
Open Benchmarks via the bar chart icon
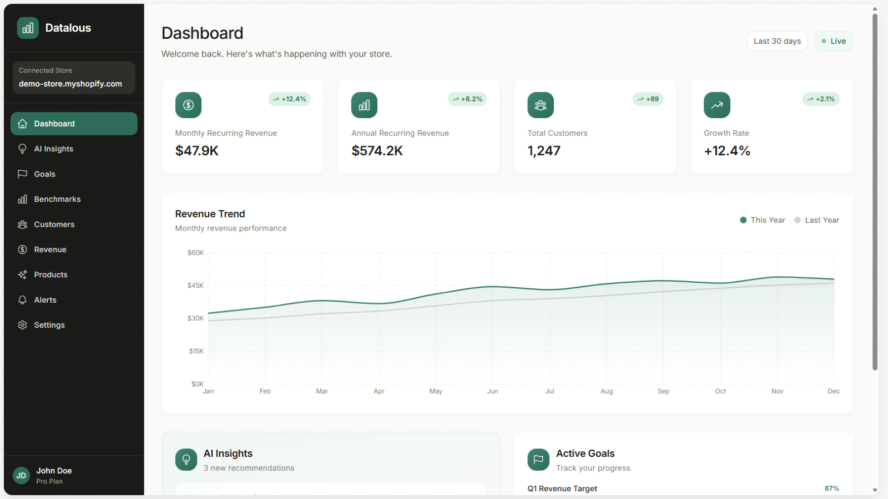[x=22, y=199]
